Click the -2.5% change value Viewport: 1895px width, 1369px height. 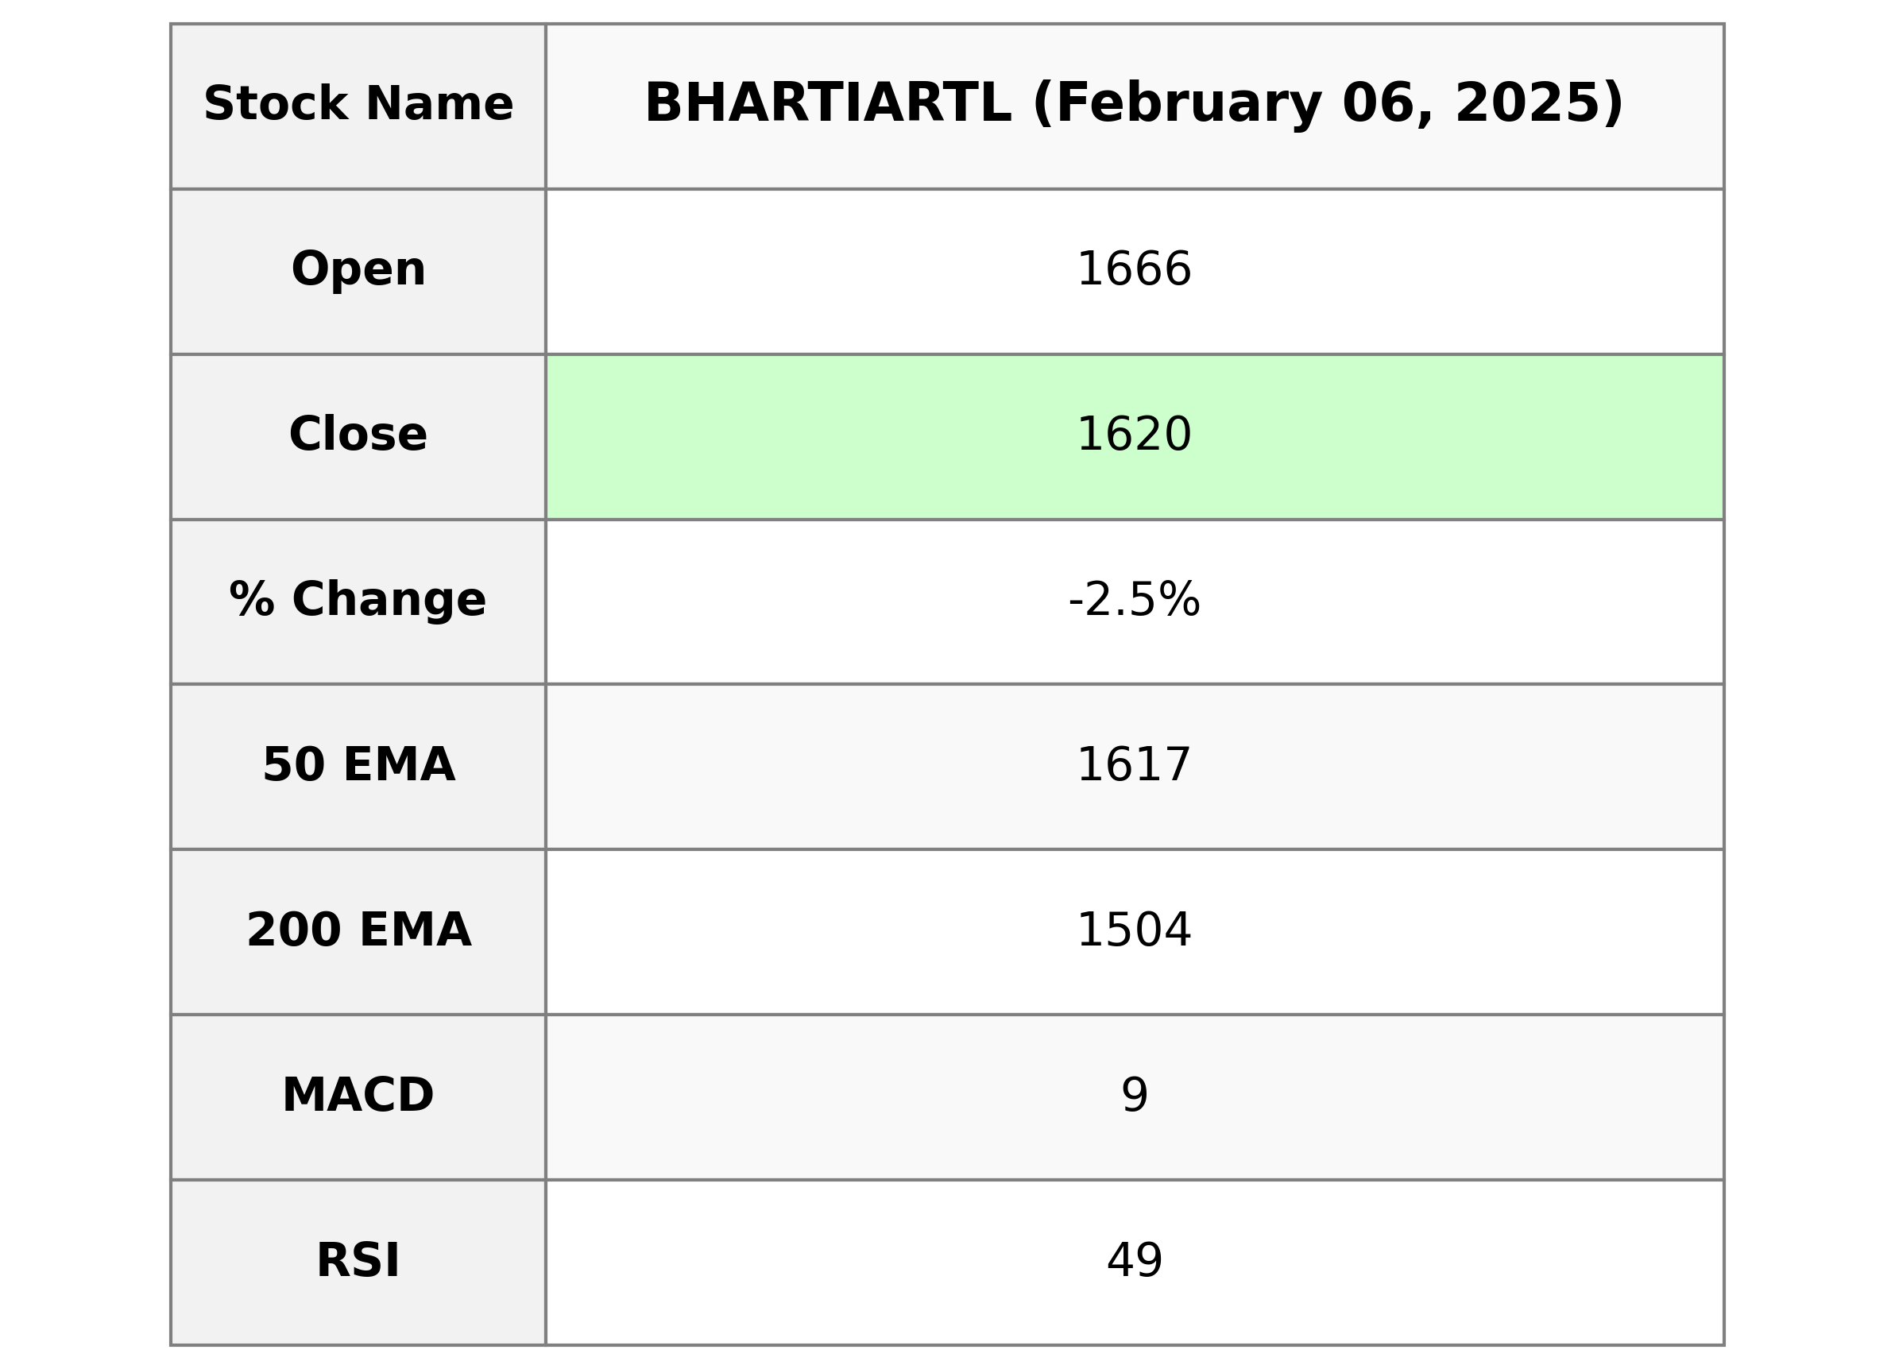(1133, 600)
